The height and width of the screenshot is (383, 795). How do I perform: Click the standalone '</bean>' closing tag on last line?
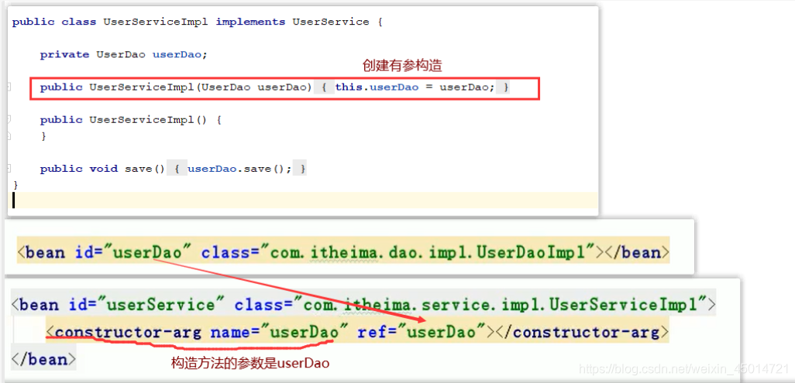click(43, 360)
